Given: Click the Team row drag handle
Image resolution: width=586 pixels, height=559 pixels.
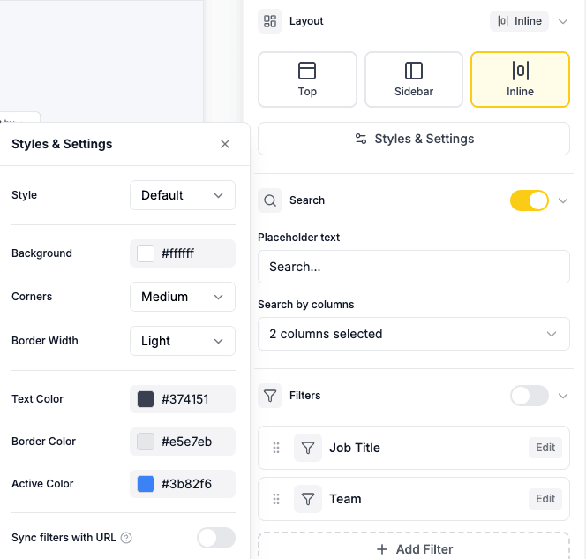Looking at the screenshot, I should (x=276, y=499).
